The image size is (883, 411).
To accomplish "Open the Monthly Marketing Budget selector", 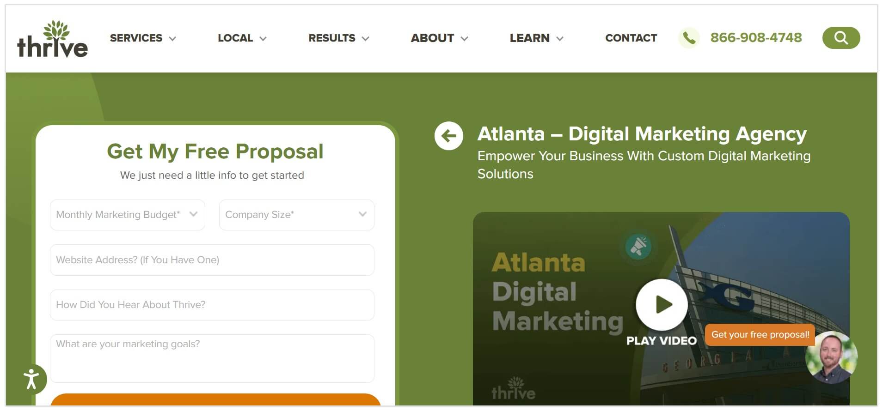I will click(x=127, y=215).
